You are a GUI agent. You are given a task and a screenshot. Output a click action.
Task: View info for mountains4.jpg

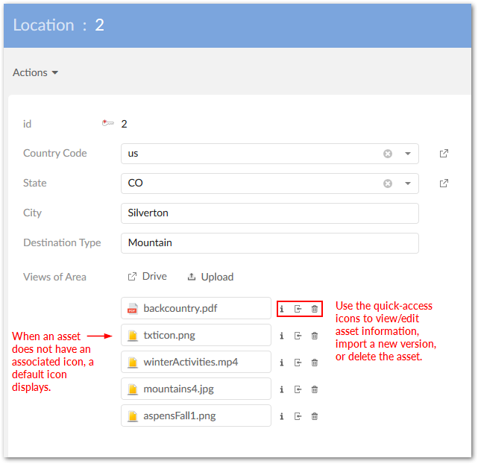click(282, 389)
